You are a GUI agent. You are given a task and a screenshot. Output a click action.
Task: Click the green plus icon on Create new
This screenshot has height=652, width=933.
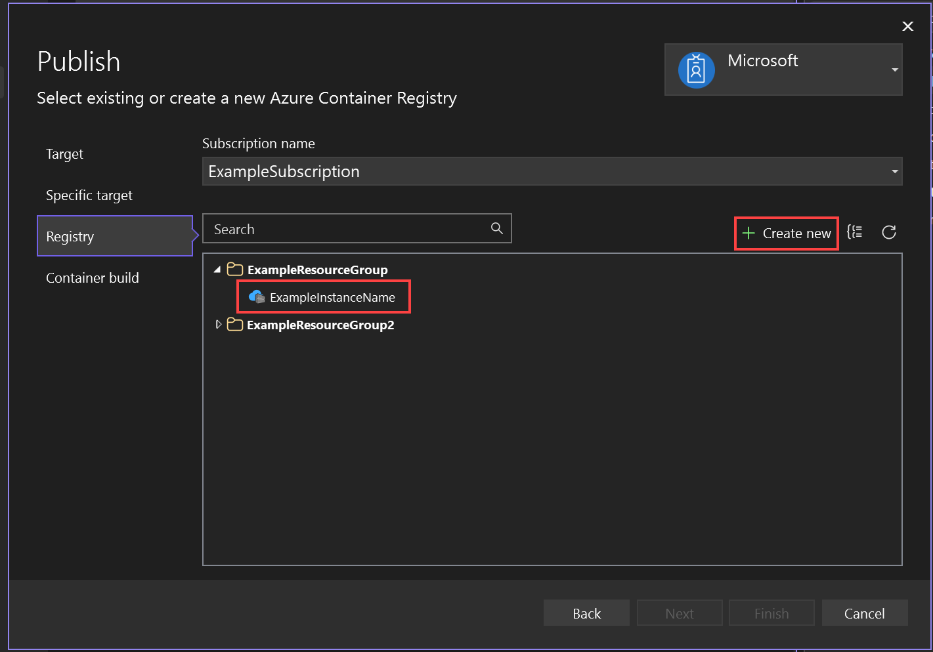click(749, 233)
